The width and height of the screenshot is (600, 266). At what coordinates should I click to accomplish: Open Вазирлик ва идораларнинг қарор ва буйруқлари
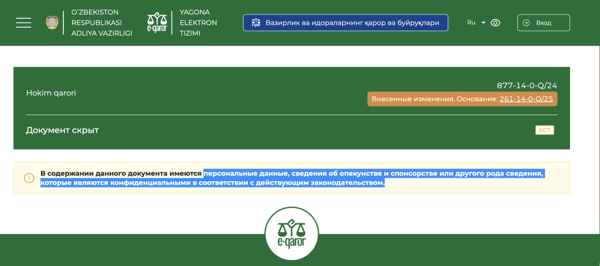click(x=346, y=23)
